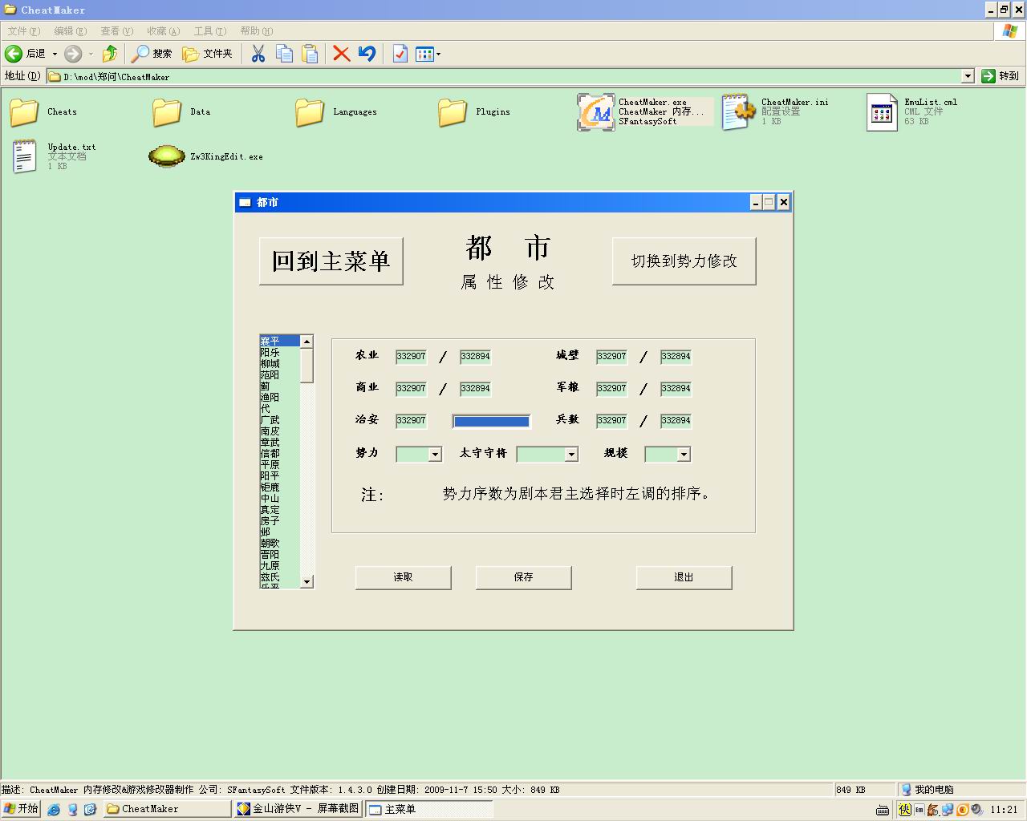Click the city list scroll-down arrow
The image size is (1027, 821).
pyautogui.click(x=306, y=582)
